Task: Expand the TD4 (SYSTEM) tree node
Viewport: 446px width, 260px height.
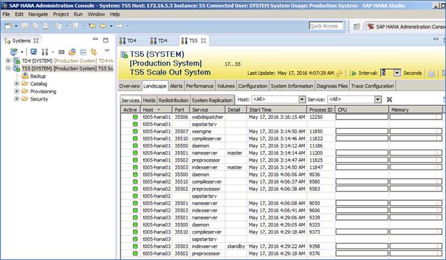Action: click(8, 61)
